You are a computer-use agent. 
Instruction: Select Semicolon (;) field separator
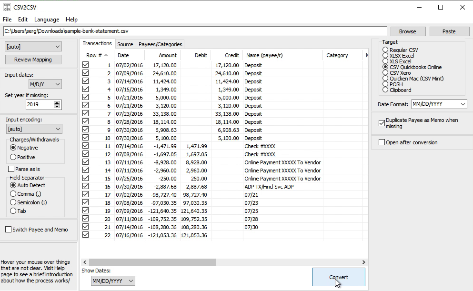[13, 202]
